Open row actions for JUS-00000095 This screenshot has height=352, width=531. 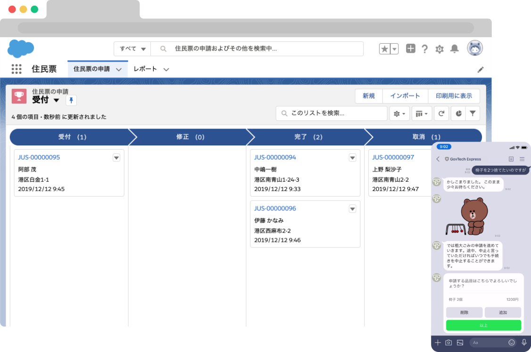click(116, 158)
